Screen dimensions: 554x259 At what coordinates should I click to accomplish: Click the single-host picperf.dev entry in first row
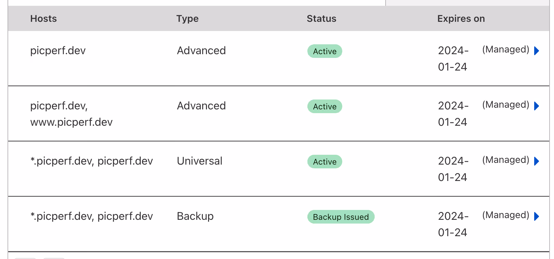pyautogui.click(x=58, y=50)
